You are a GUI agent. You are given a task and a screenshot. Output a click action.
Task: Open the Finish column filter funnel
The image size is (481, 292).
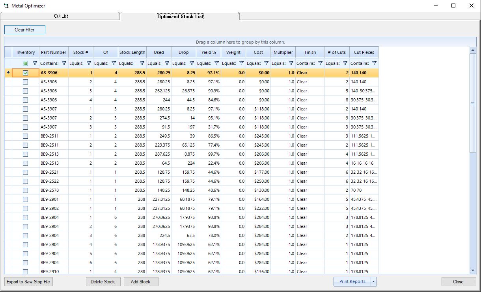(x=321, y=63)
